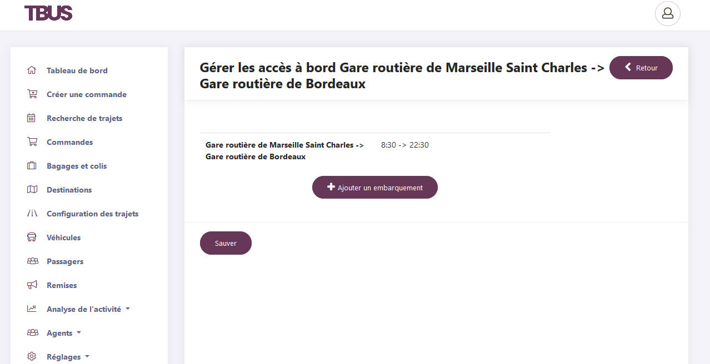Click the Remises megaphone icon

(32, 285)
